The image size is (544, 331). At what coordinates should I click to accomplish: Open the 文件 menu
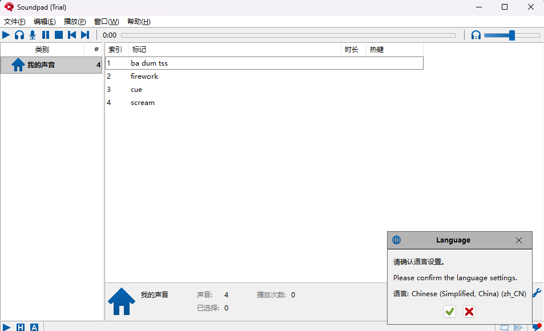click(14, 21)
